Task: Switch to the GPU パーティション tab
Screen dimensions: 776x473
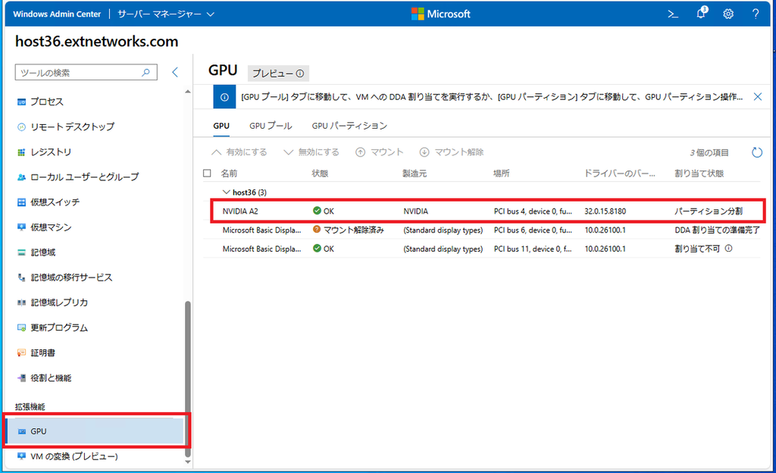Action: pos(349,126)
